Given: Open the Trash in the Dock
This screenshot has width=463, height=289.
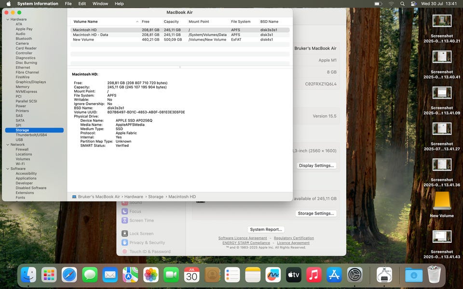Looking at the screenshot, I should tap(434, 275).
